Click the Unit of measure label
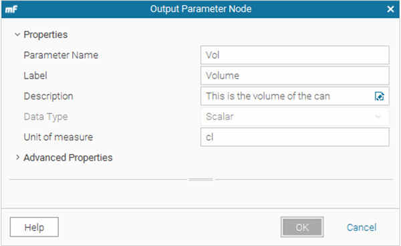Image resolution: width=401 pixels, height=246 pixels. coord(58,137)
